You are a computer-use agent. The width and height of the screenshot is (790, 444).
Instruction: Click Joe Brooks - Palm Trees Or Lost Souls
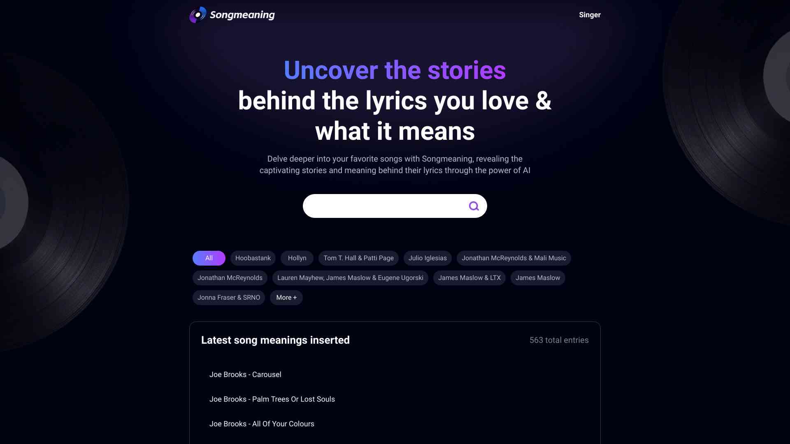(x=272, y=399)
